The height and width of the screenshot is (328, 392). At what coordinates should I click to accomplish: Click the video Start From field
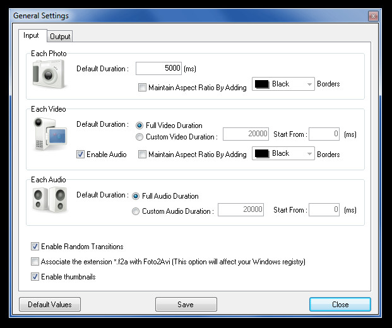pyautogui.click(x=324, y=134)
